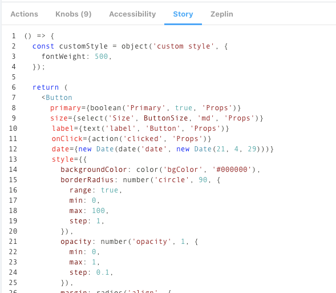Image resolution: width=336 pixels, height=293 pixels.
Task: Click the fontWeight value 500
Action: point(101,57)
